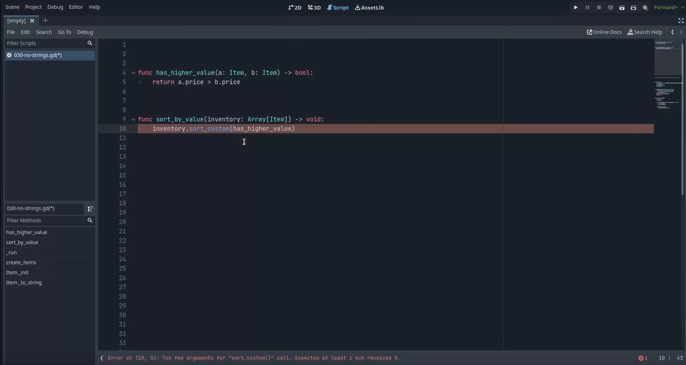Create a new script with the plus icon
Screen dimensions: 686x365
click(45, 20)
